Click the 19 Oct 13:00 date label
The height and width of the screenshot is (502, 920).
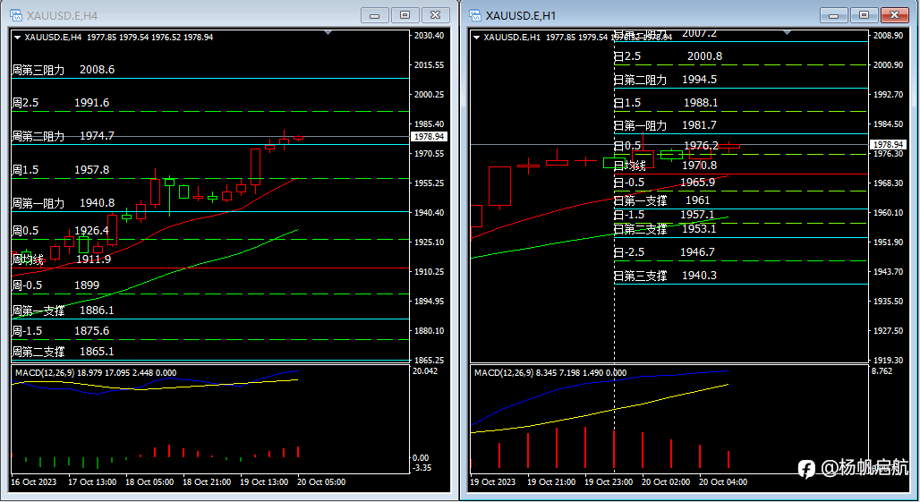[x=264, y=482]
